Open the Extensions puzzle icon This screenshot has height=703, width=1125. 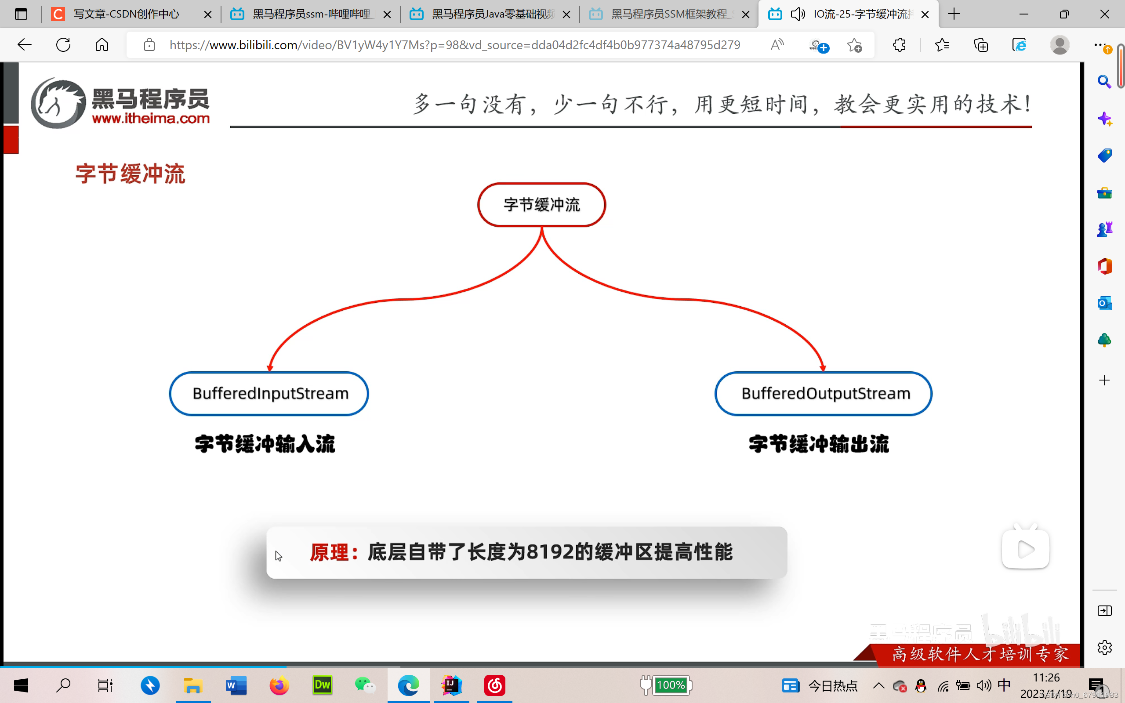click(x=899, y=45)
